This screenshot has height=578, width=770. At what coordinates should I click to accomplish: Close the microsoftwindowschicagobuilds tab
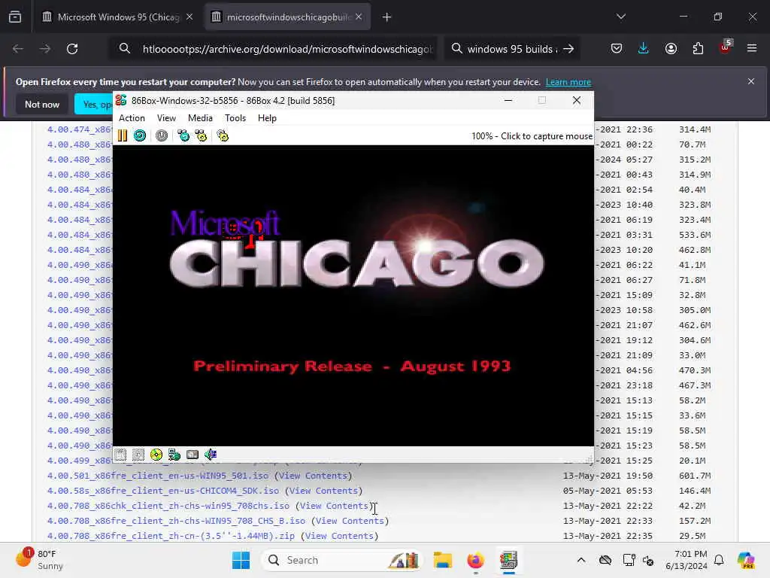point(359,17)
